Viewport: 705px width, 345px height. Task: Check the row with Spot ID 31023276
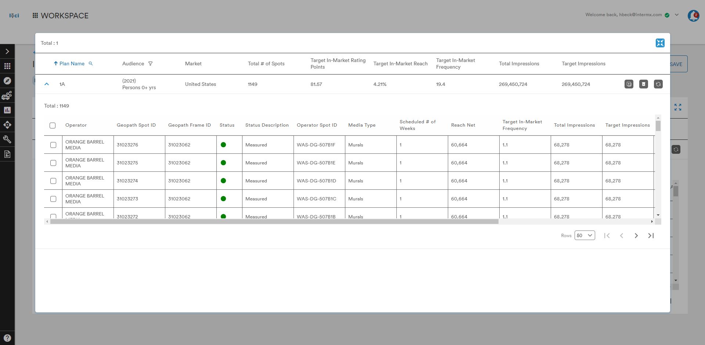[53, 145]
